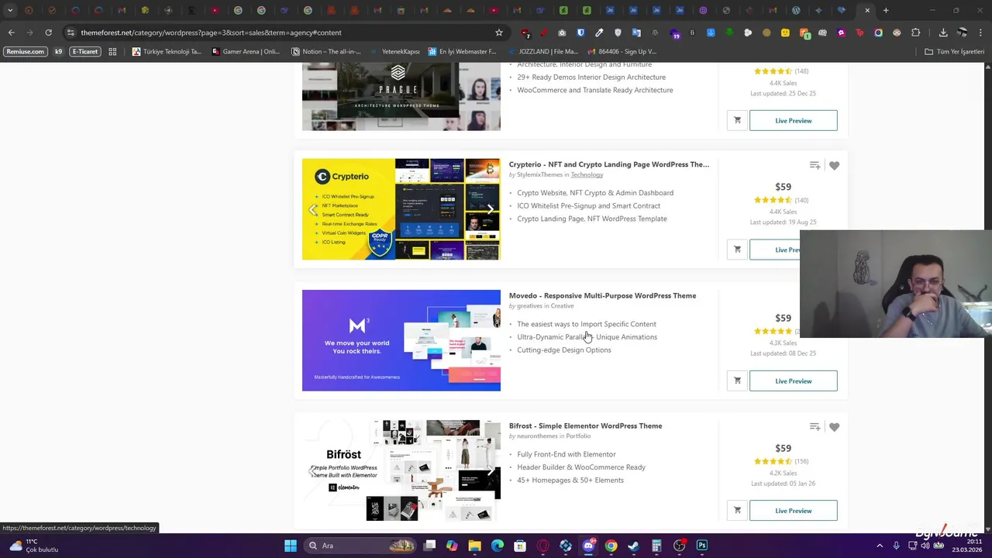Bookmark this page with the star icon
The height and width of the screenshot is (558, 992).
tap(499, 33)
